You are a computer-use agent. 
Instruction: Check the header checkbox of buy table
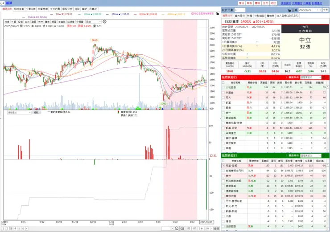(223, 82)
